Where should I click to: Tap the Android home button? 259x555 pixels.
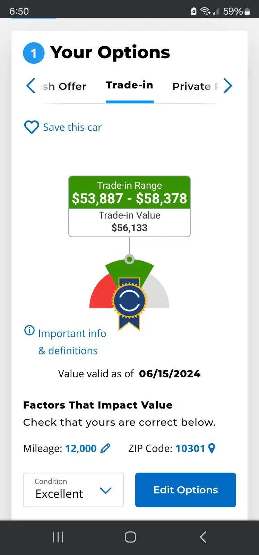130,537
